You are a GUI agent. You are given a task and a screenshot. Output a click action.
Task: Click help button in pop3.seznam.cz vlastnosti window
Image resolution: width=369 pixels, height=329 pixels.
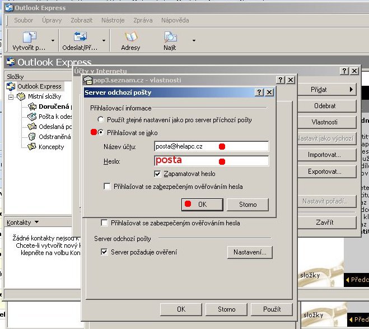coord(281,80)
